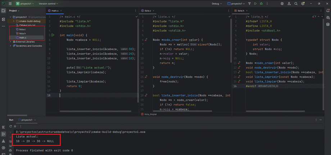Click run gutter arrow beside main function
Screen dimensions: 331x155
coord(53,35)
